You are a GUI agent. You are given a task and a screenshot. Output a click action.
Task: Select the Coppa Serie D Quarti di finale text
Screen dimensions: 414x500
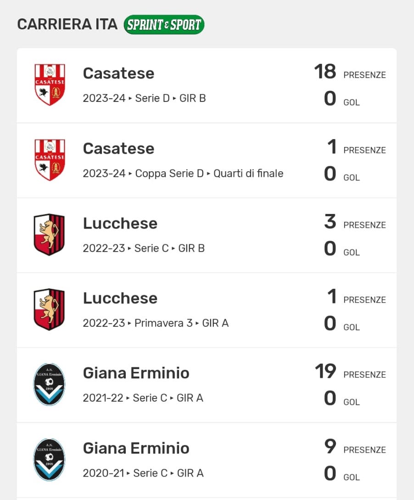click(183, 174)
